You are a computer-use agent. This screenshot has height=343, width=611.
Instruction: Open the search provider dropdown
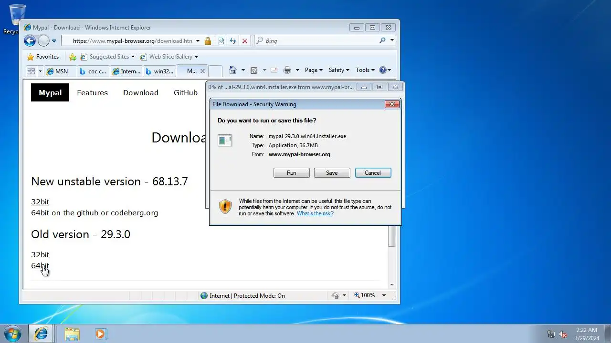[392, 41]
